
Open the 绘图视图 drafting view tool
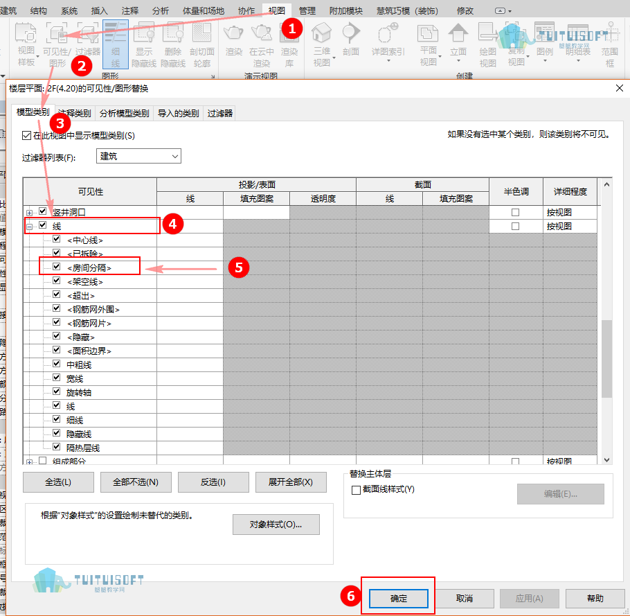click(488, 45)
